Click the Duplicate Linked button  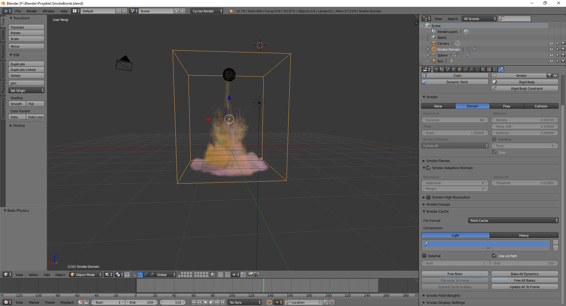(26, 70)
